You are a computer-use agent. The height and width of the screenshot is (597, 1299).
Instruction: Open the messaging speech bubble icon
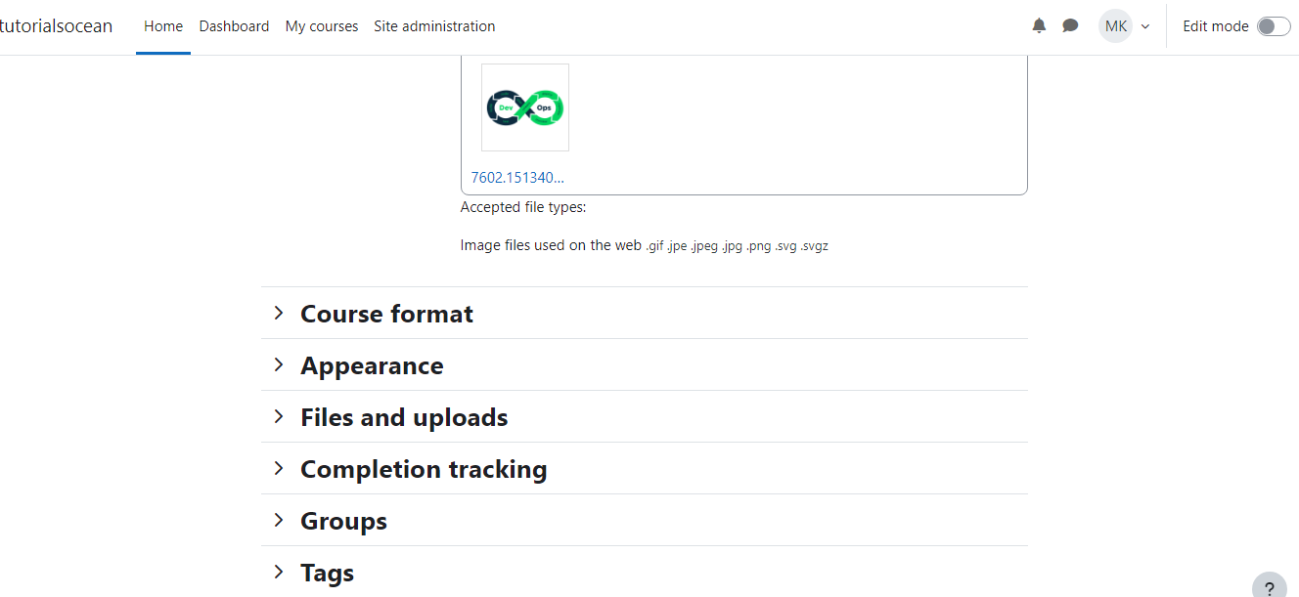[x=1070, y=26]
